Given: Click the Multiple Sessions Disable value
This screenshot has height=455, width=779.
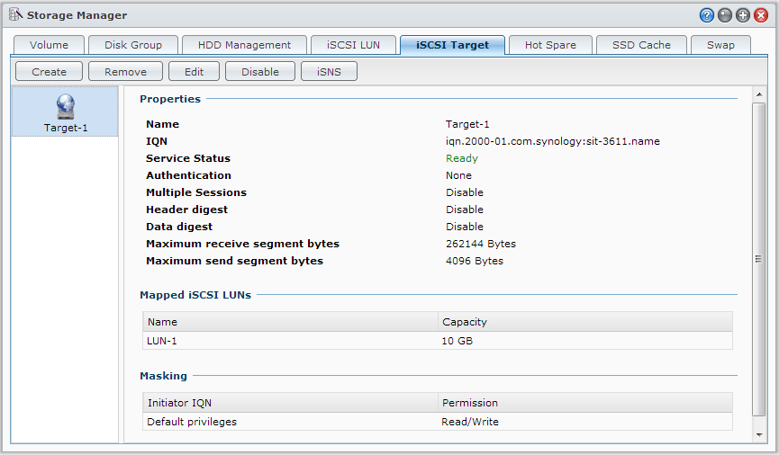Looking at the screenshot, I should pyautogui.click(x=465, y=192).
